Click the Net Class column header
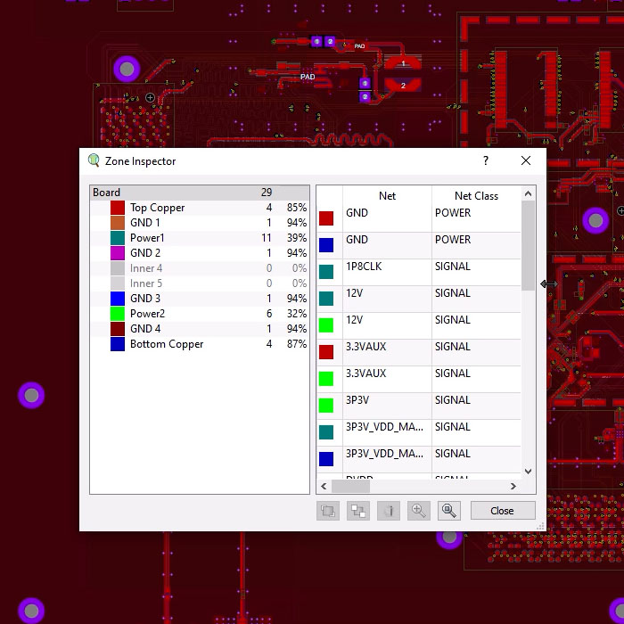 click(476, 196)
